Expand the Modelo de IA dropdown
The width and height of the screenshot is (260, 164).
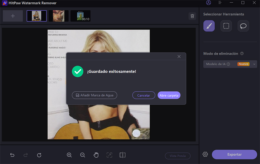[x=254, y=64]
